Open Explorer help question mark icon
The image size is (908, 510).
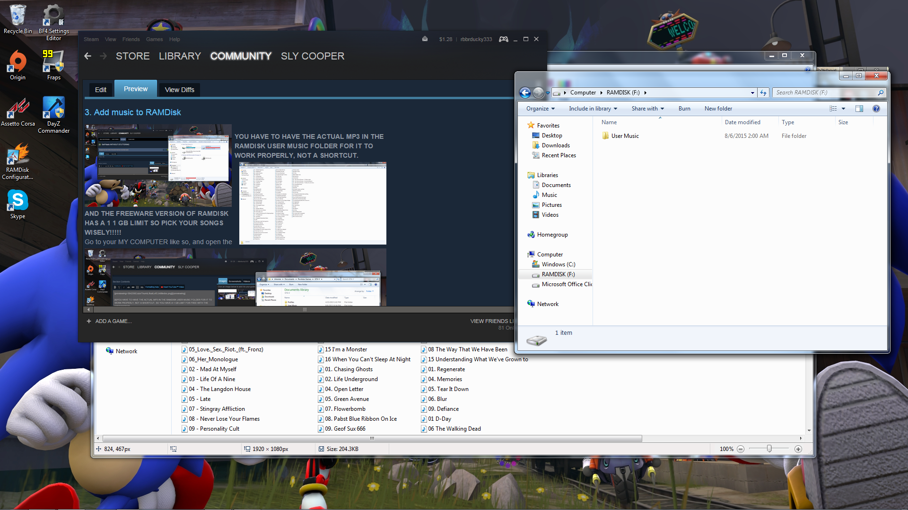pyautogui.click(x=876, y=109)
